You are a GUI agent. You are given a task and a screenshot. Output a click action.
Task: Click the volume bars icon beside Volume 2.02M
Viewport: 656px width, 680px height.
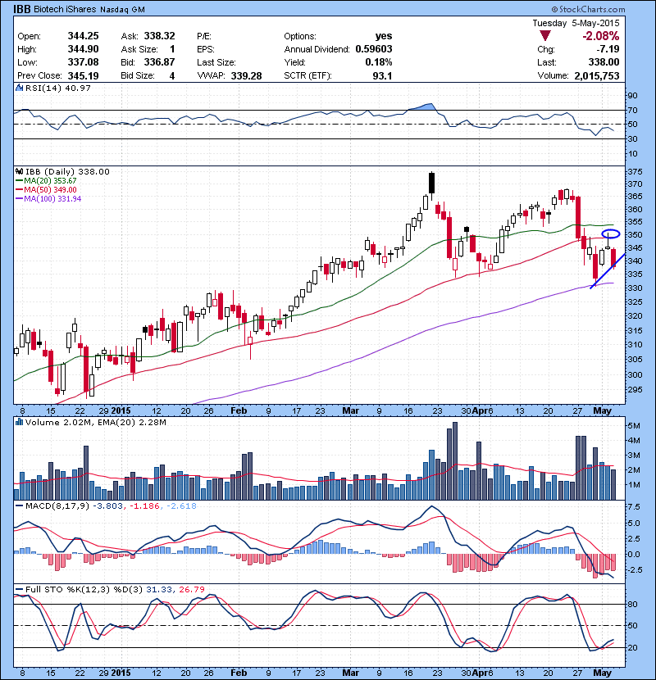(19, 422)
